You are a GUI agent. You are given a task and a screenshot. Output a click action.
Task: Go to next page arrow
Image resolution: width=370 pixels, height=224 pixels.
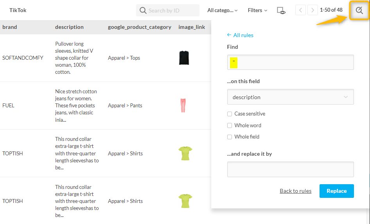313,11
